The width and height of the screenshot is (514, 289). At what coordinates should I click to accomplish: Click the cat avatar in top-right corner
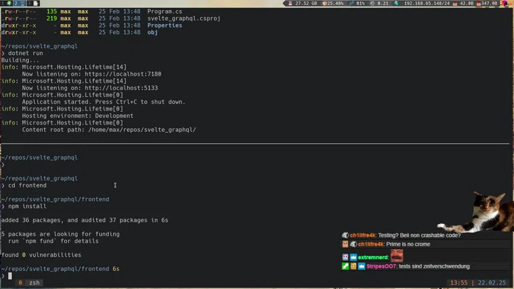(x=507, y=3)
